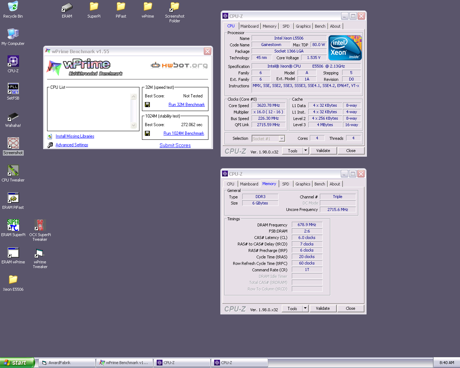The image size is (460, 368).
Task: Switch to CPU tab in lower CPU-Z
Action: coord(230,184)
